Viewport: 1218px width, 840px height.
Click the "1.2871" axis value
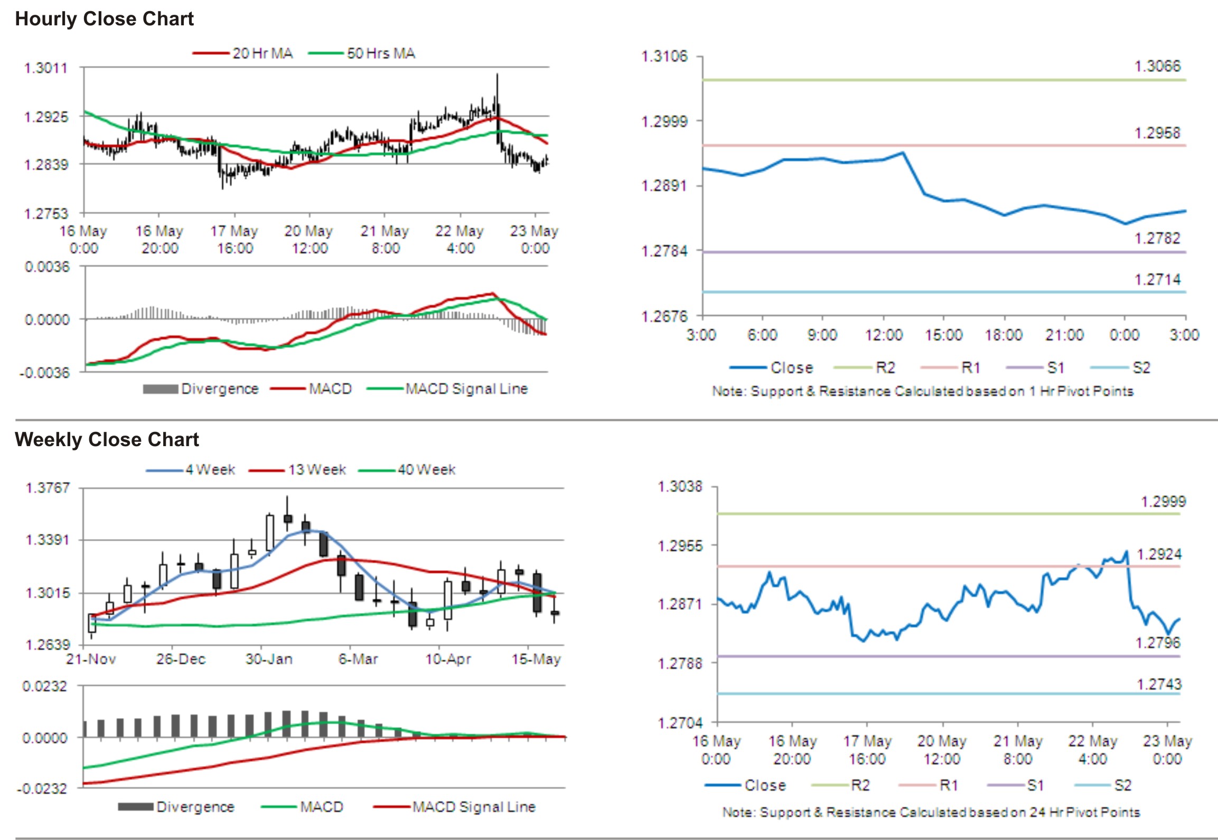click(x=680, y=603)
